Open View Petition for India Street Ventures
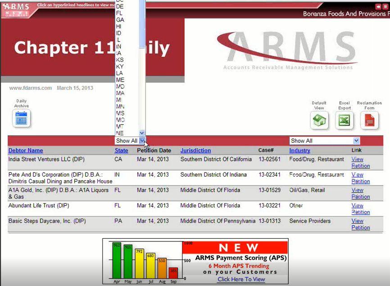This screenshot has height=286, width=390. (361, 163)
